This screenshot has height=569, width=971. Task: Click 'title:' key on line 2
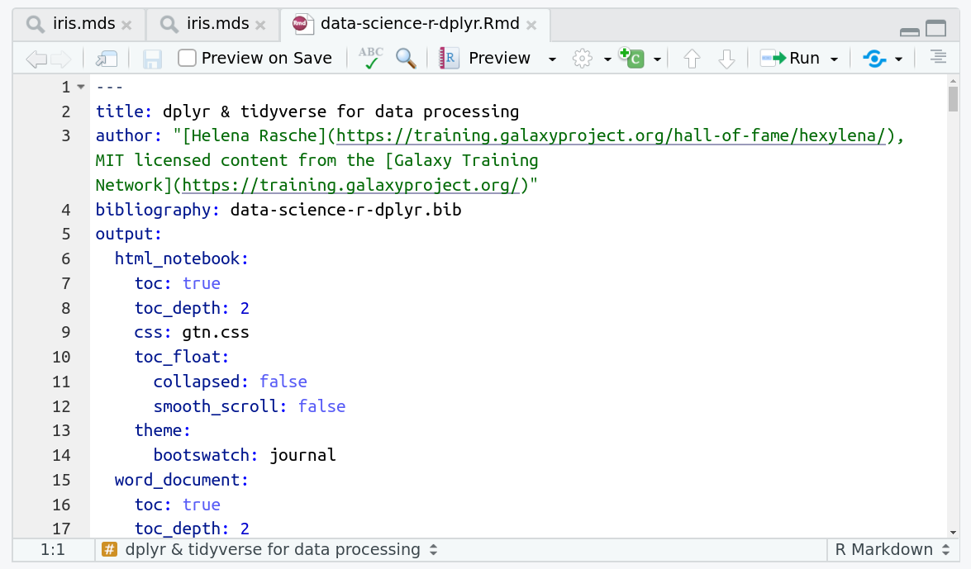pyautogui.click(x=124, y=111)
